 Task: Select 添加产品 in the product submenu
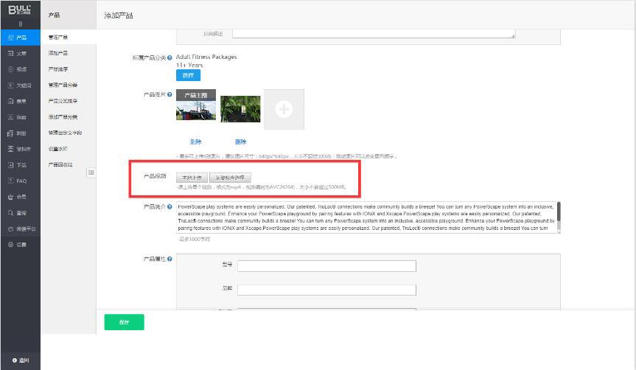pos(58,53)
